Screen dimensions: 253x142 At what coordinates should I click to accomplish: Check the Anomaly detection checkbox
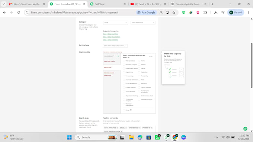tap(124, 80)
